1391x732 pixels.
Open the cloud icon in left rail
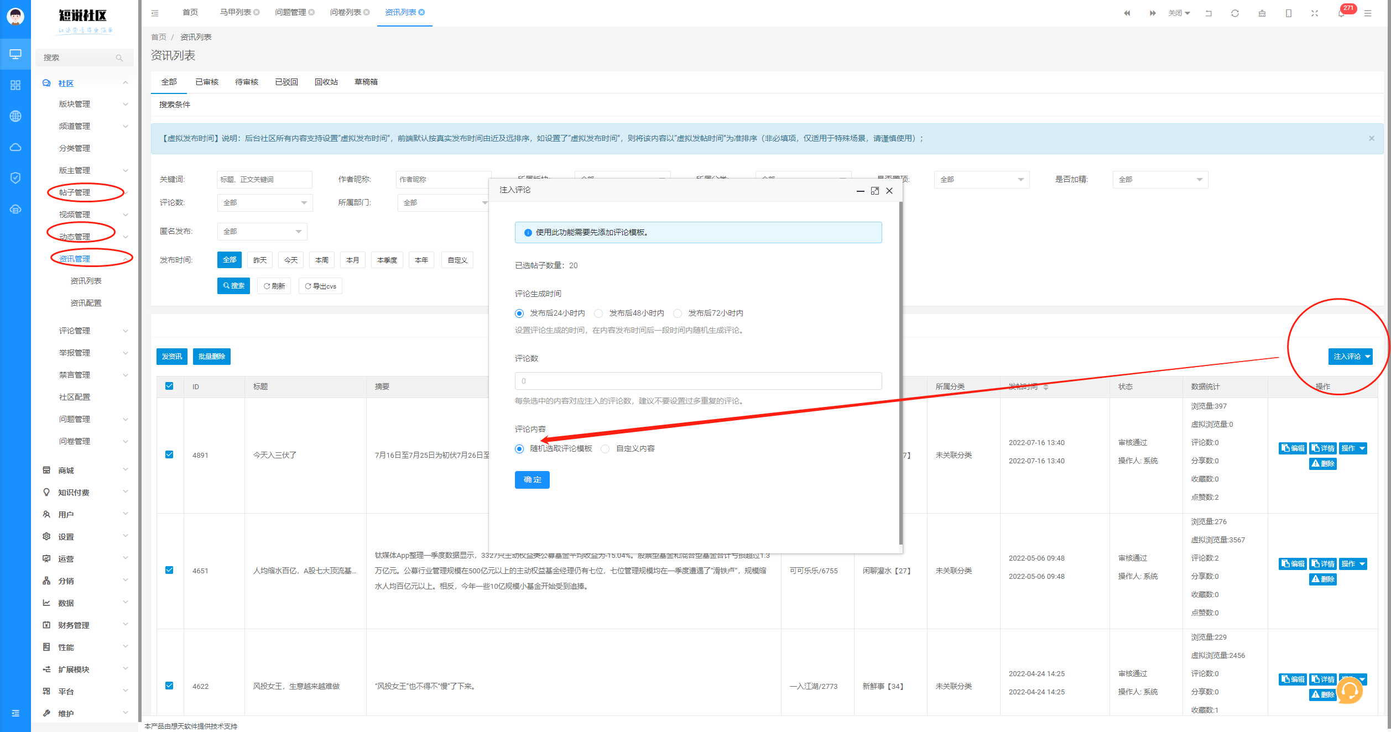click(15, 147)
